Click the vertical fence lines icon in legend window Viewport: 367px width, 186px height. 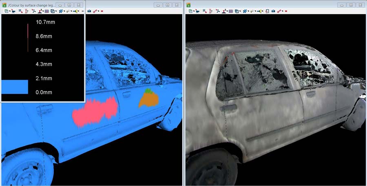pyautogui.click(x=47, y=11)
